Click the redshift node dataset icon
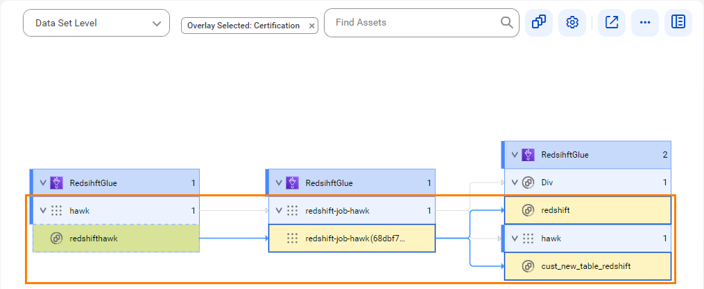Image resolution: width=704 pixels, height=289 pixels. pyautogui.click(x=528, y=210)
